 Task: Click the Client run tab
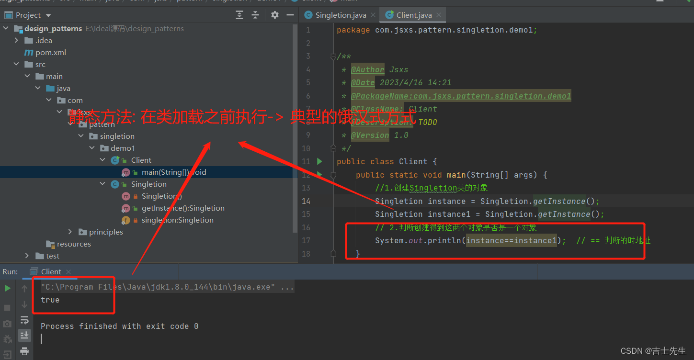click(51, 271)
